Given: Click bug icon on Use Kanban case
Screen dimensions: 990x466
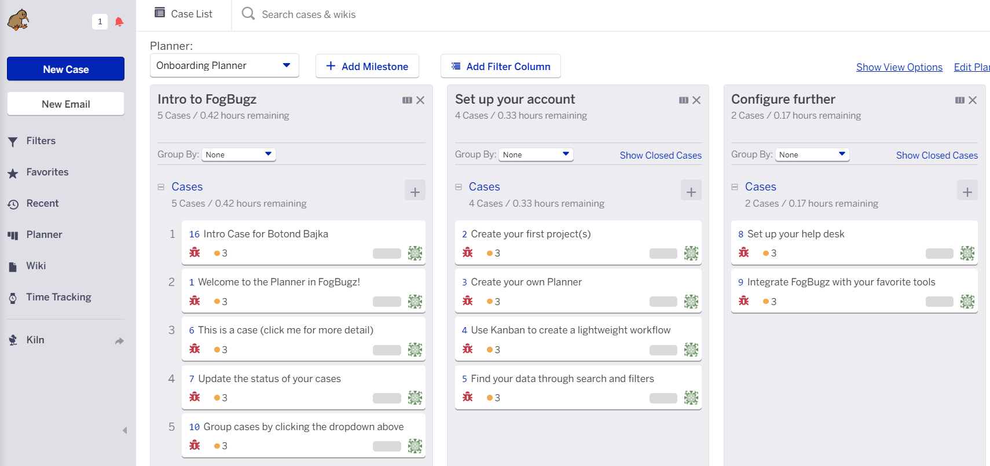Looking at the screenshot, I should point(468,349).
